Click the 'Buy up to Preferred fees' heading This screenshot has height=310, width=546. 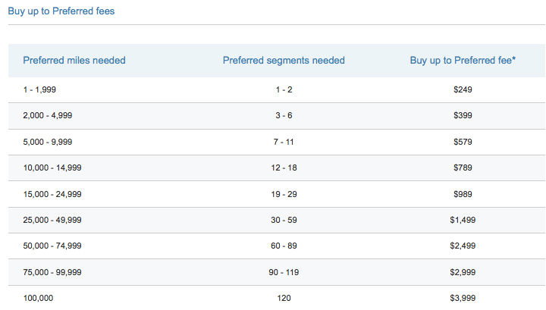point(61,11)
